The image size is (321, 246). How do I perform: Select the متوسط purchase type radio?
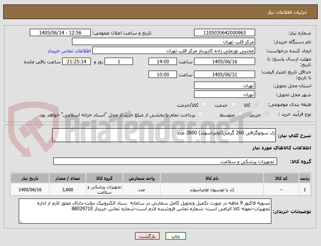tap(240, 114)
